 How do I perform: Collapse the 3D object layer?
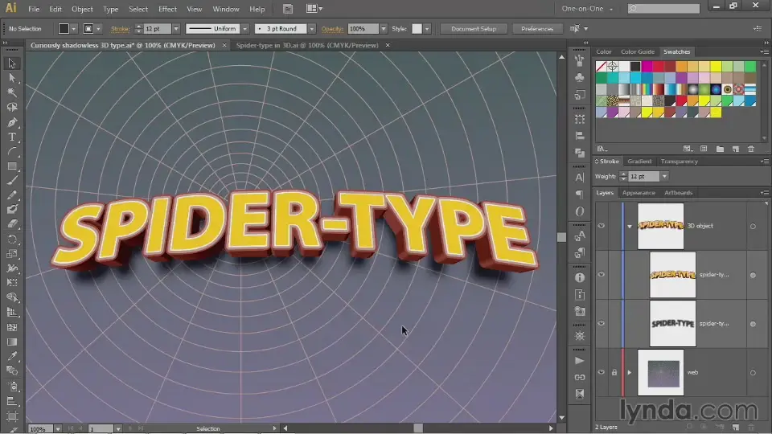[629, 226]
